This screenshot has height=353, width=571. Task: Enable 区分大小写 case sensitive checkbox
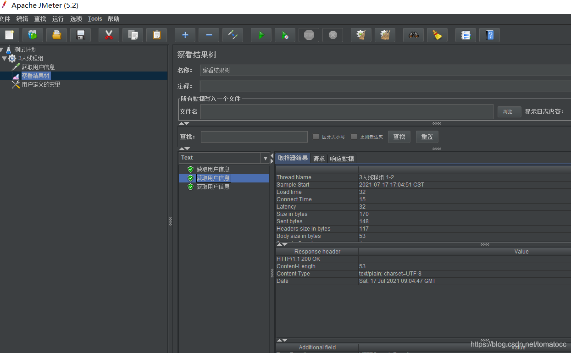click(316, 137)
